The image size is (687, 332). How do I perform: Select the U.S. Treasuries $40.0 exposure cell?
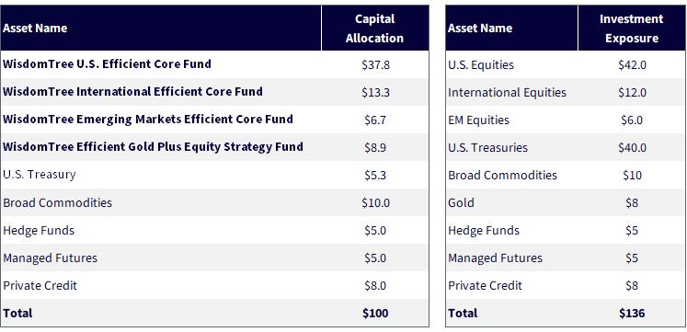[x=632, y=147]
